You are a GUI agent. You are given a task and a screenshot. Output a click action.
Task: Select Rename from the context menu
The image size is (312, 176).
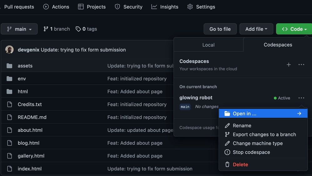point(242,125)
